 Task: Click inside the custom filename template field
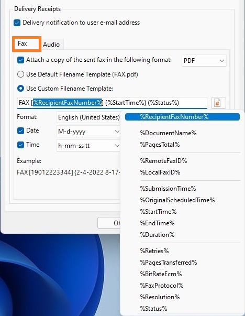[x=112, y=103]
